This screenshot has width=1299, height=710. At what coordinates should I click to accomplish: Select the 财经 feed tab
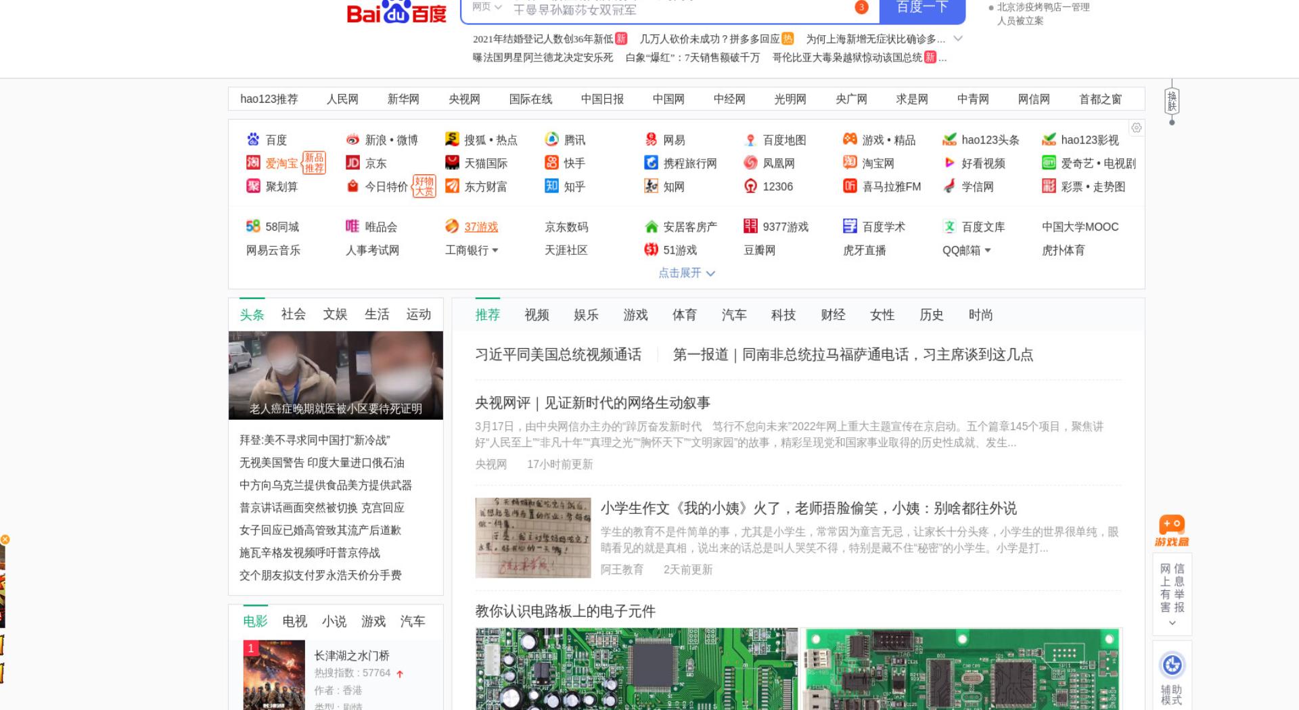coord(833,314)
